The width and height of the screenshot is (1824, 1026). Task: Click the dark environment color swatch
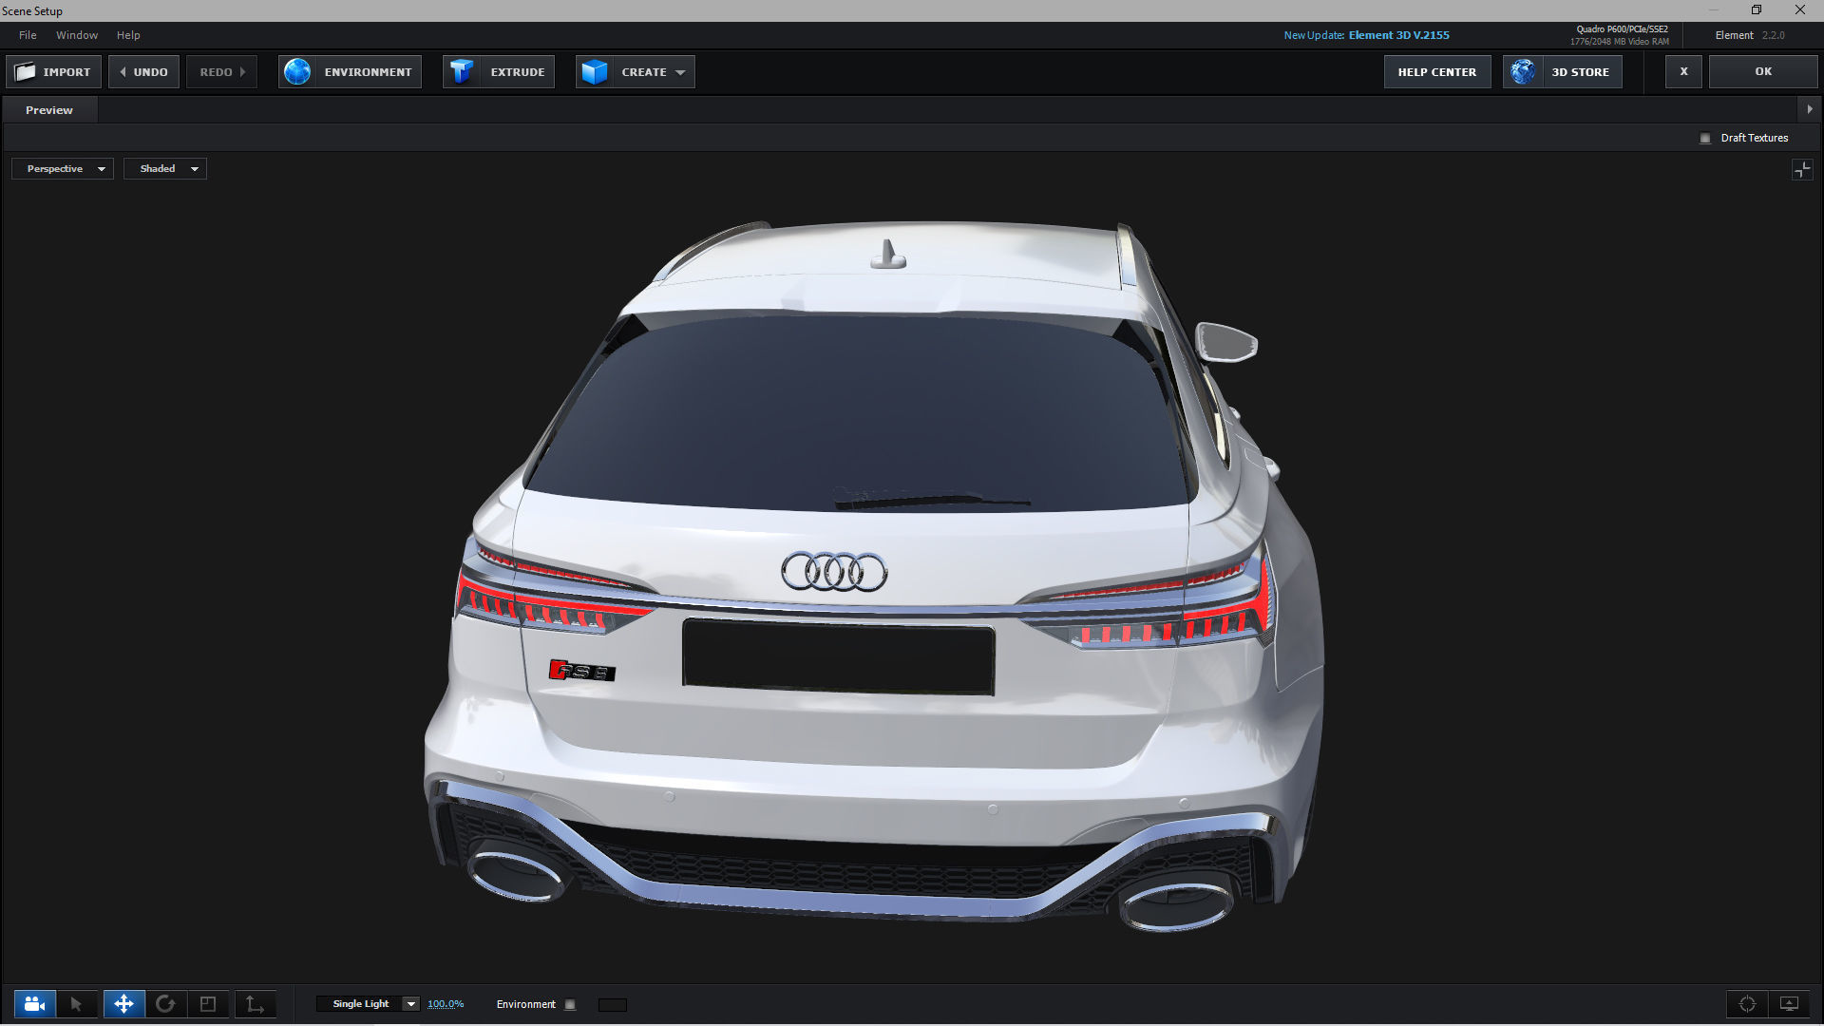[613, 1005]
